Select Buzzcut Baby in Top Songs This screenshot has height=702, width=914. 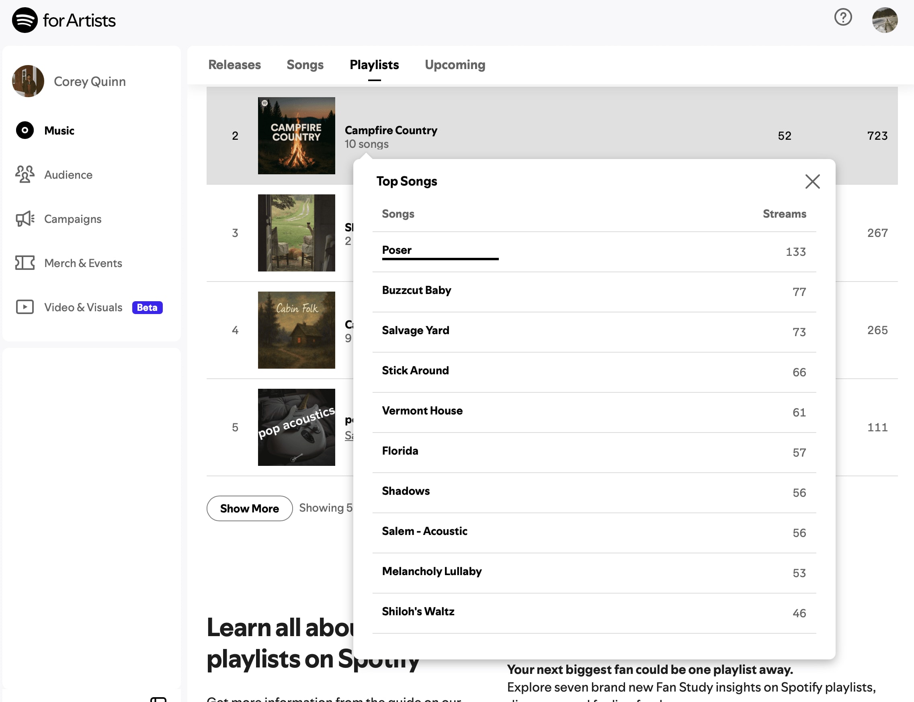(416, 290)
